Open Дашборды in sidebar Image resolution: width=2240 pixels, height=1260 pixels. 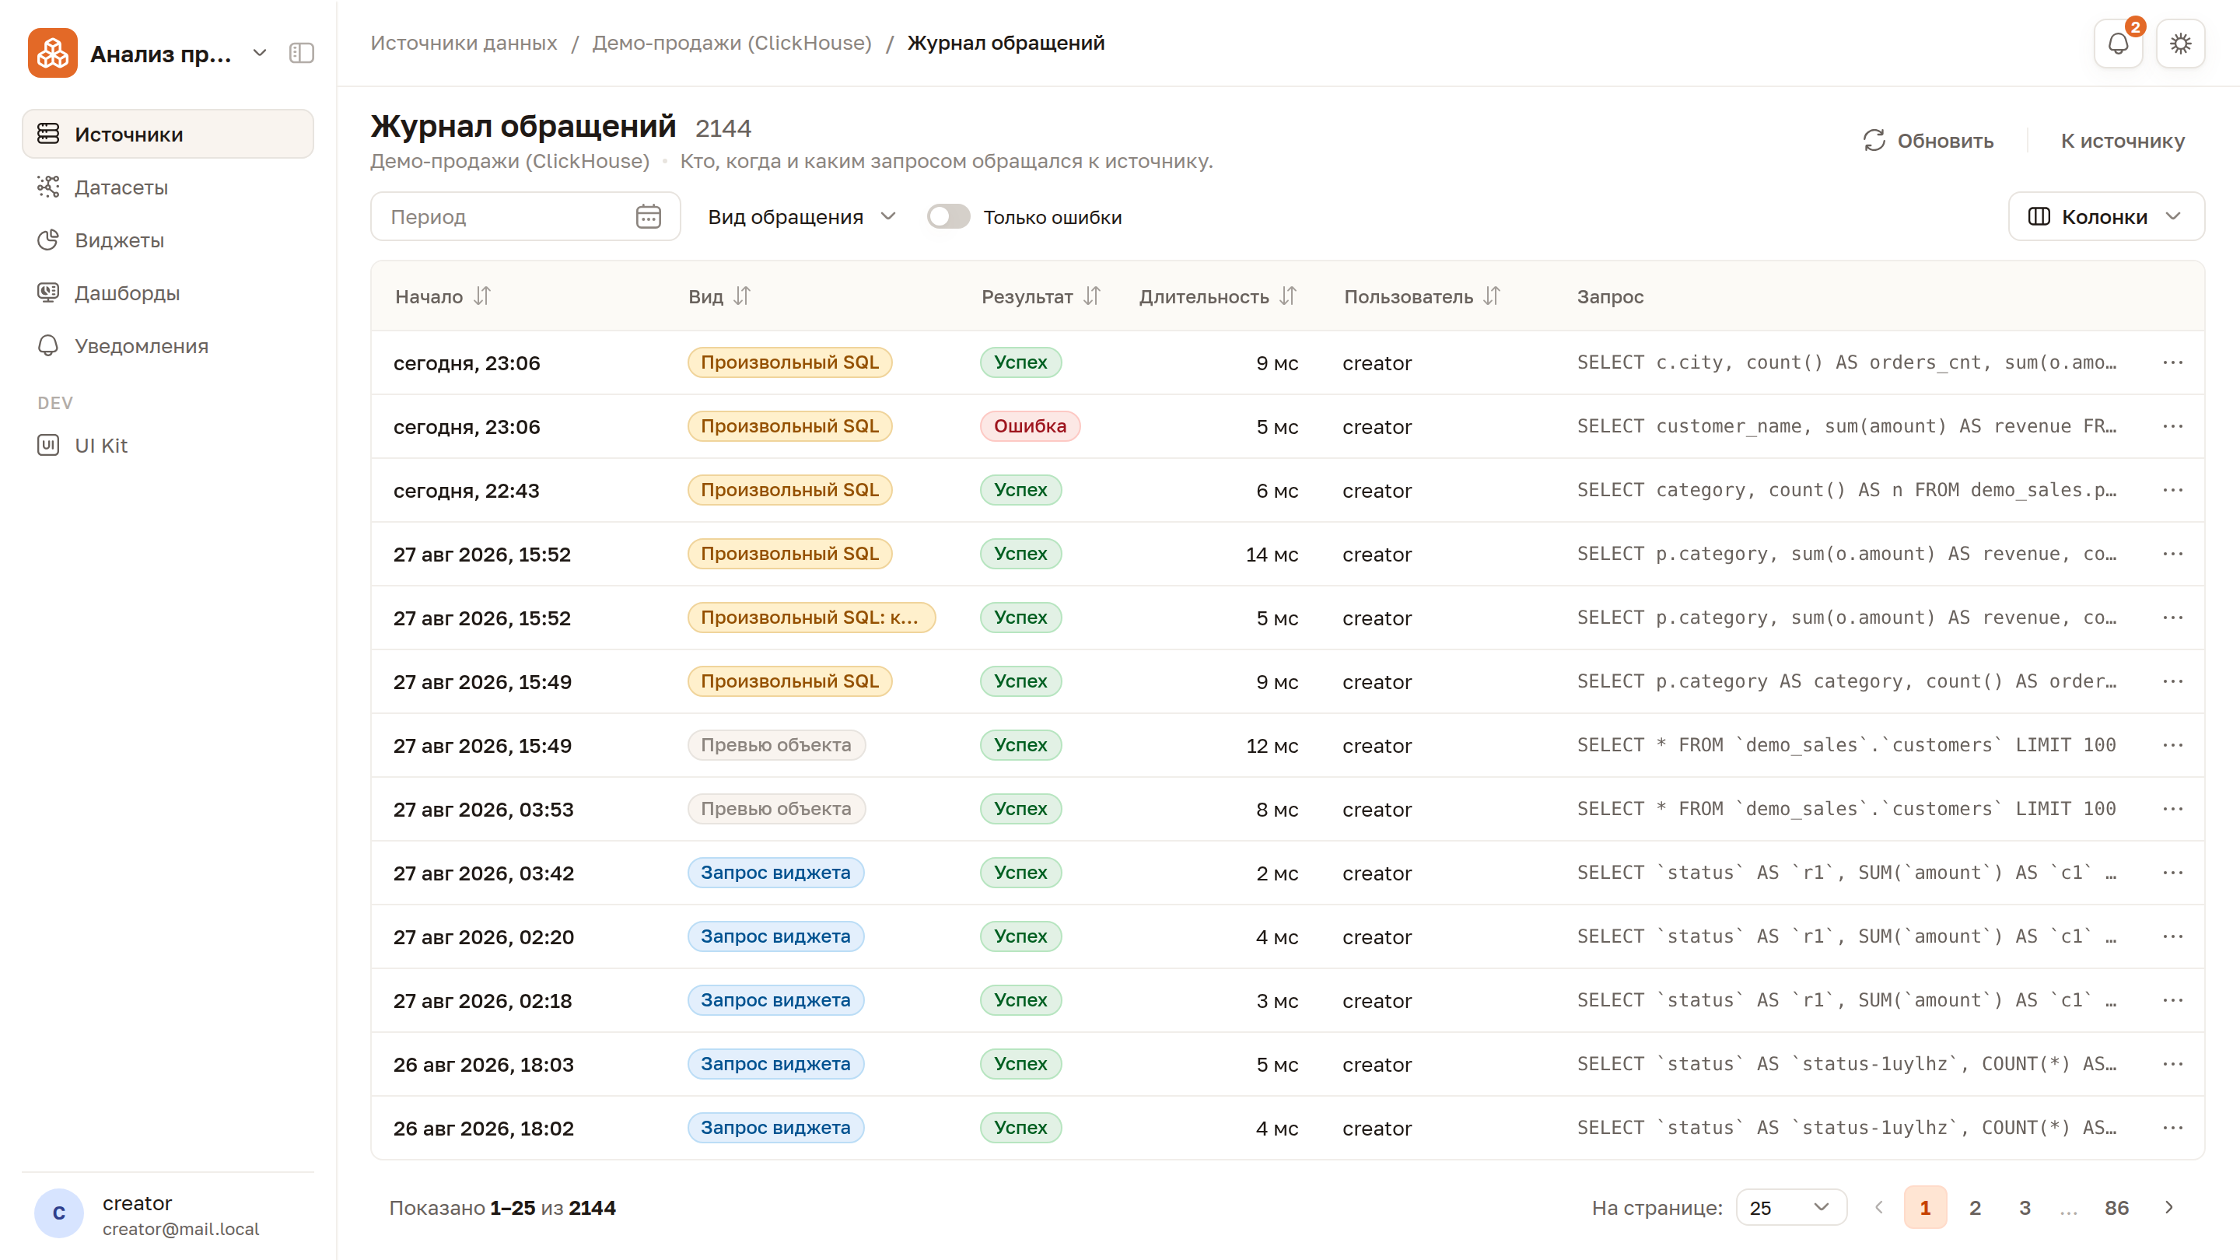168,293
